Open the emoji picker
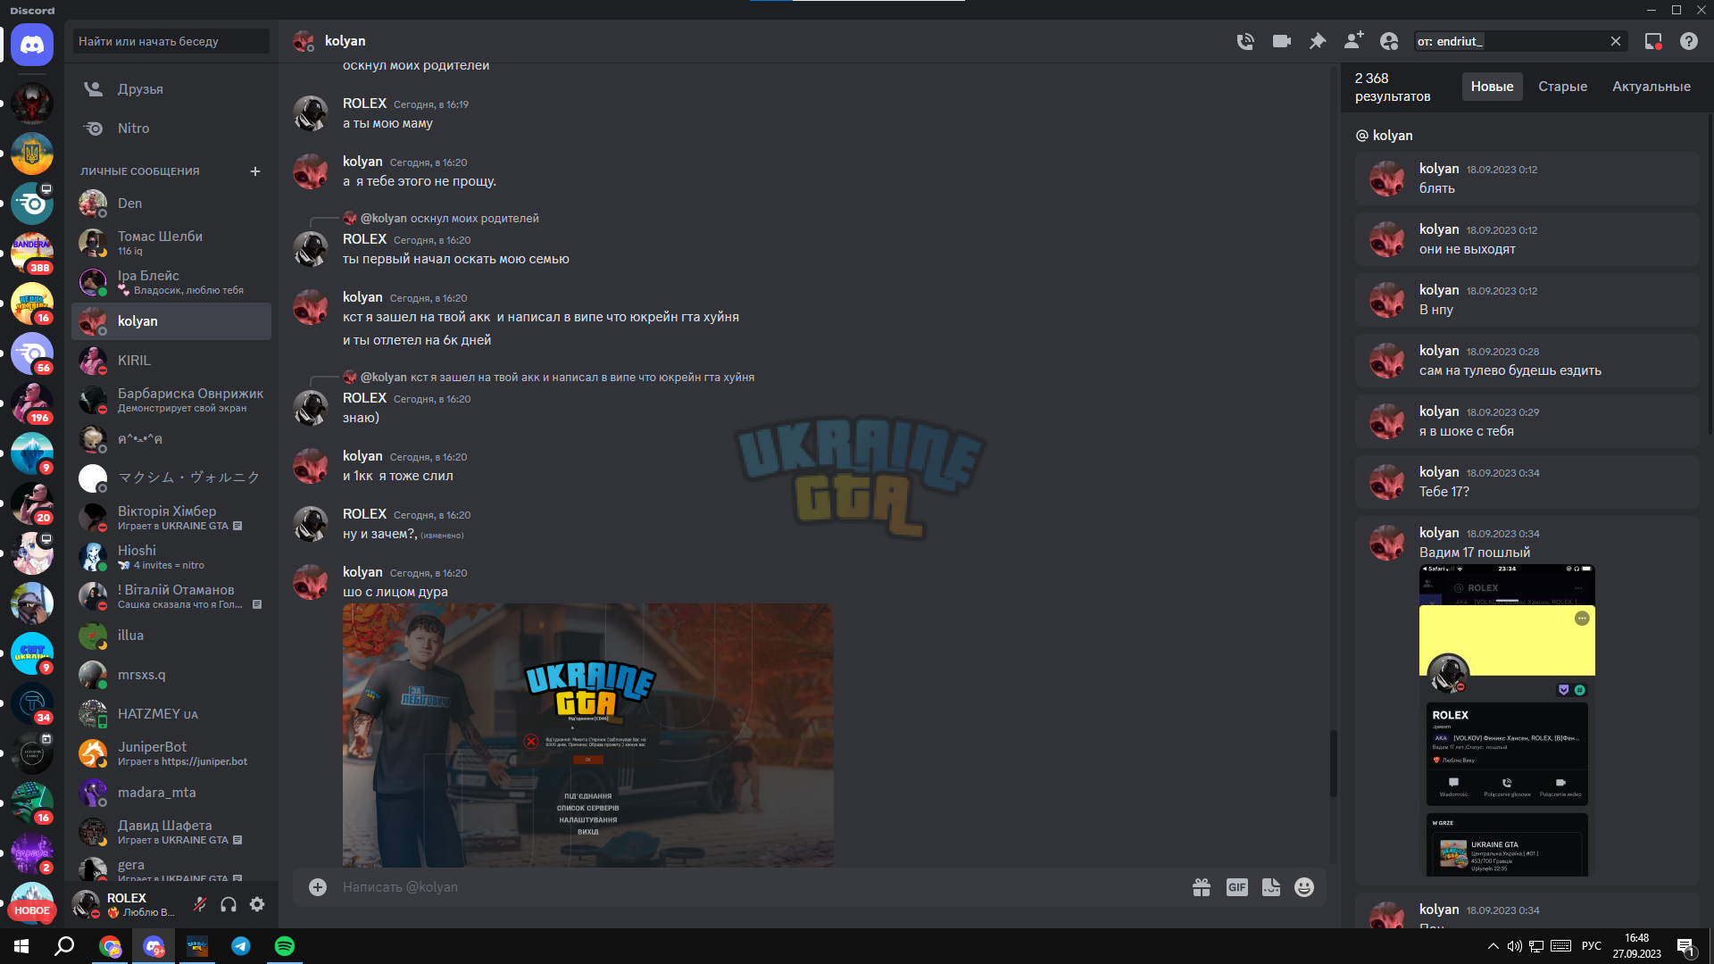1714x964 pixels. [1304, 887]
